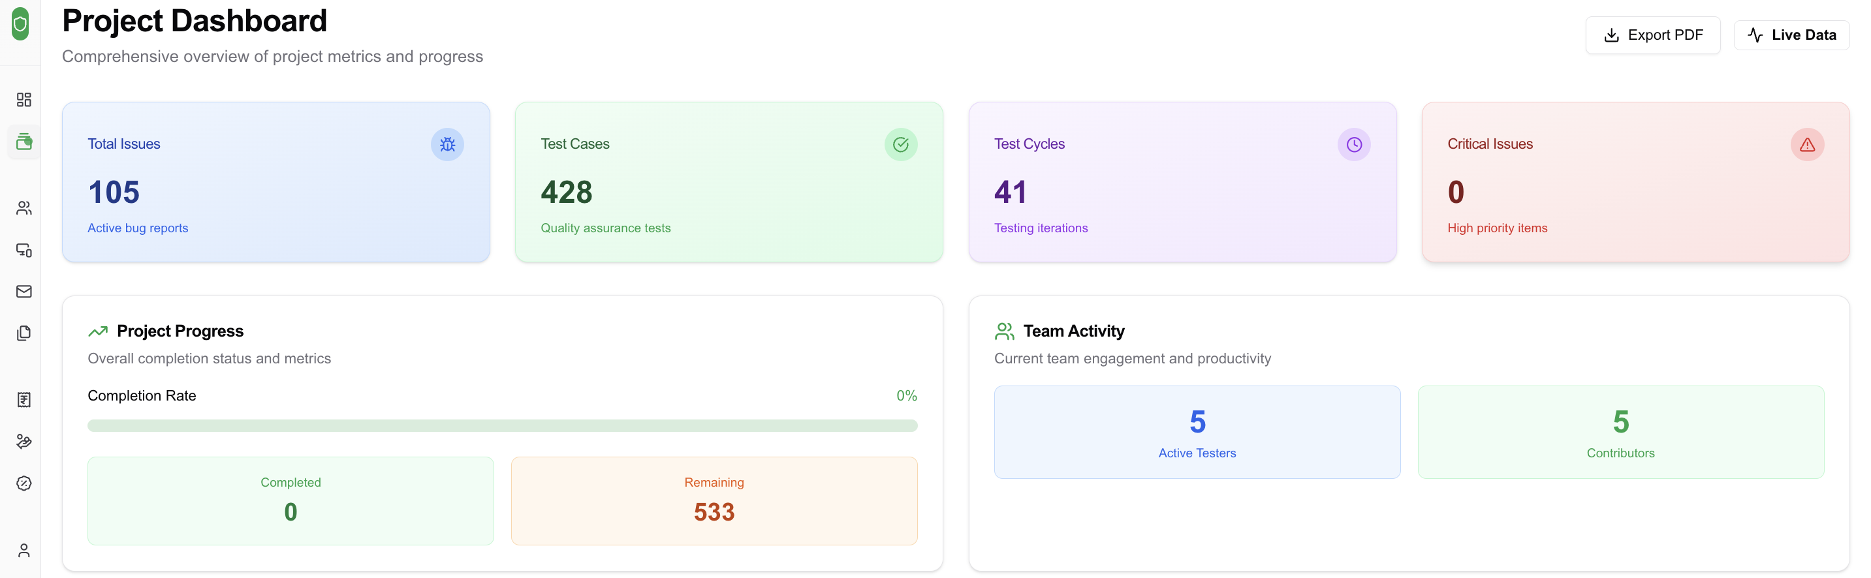
Task: Click the hand coins payment icon in sidebar
Action: tap(24, 442)
